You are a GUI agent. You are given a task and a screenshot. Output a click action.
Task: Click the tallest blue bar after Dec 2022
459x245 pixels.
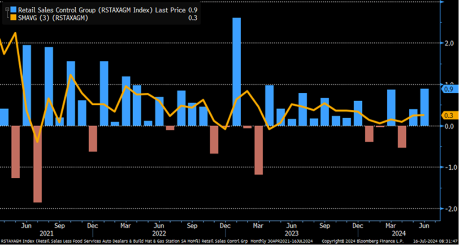click(237, 72)
